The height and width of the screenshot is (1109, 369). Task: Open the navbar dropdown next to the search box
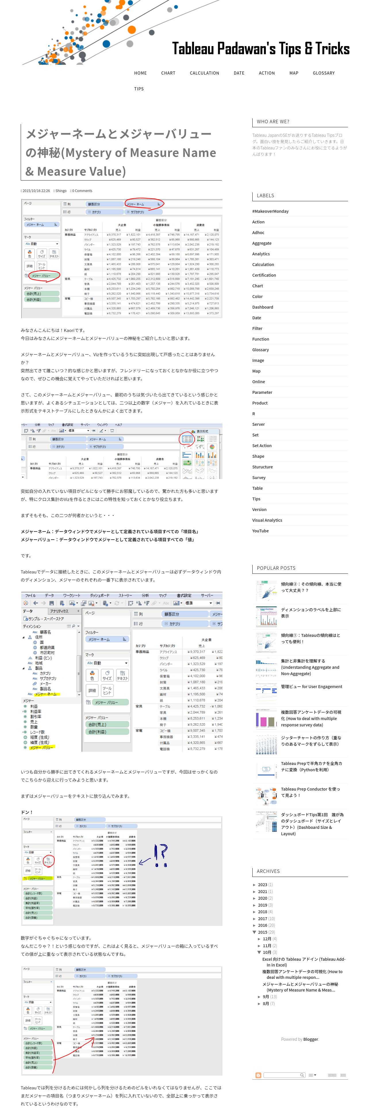[x=312, y=1075]
